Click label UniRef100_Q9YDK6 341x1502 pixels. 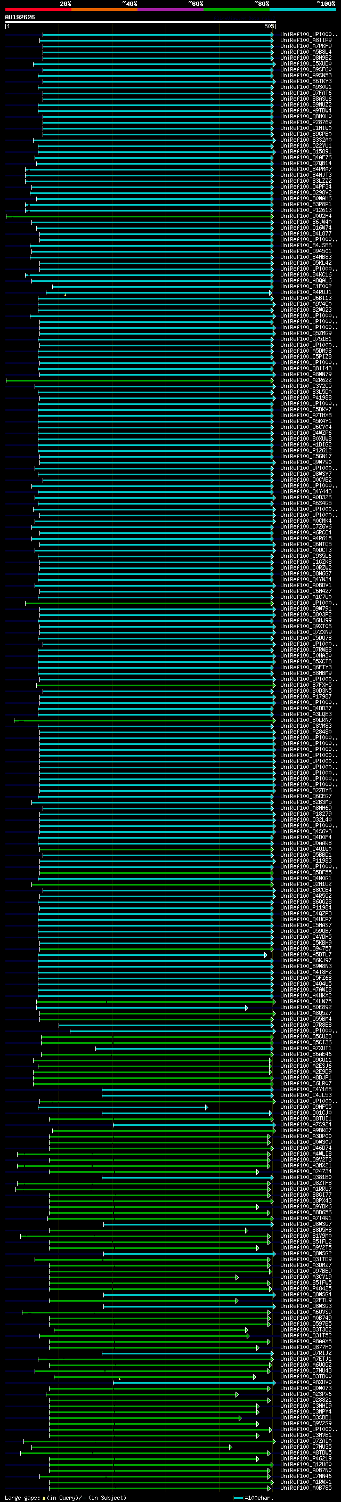(305, 1206)
